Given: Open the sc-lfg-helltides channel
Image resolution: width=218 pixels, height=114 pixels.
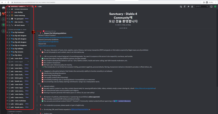Looking at the screenshot, I should coord(18,49).
